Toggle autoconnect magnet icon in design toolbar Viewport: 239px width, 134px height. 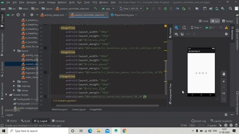[x=182, y=34]
